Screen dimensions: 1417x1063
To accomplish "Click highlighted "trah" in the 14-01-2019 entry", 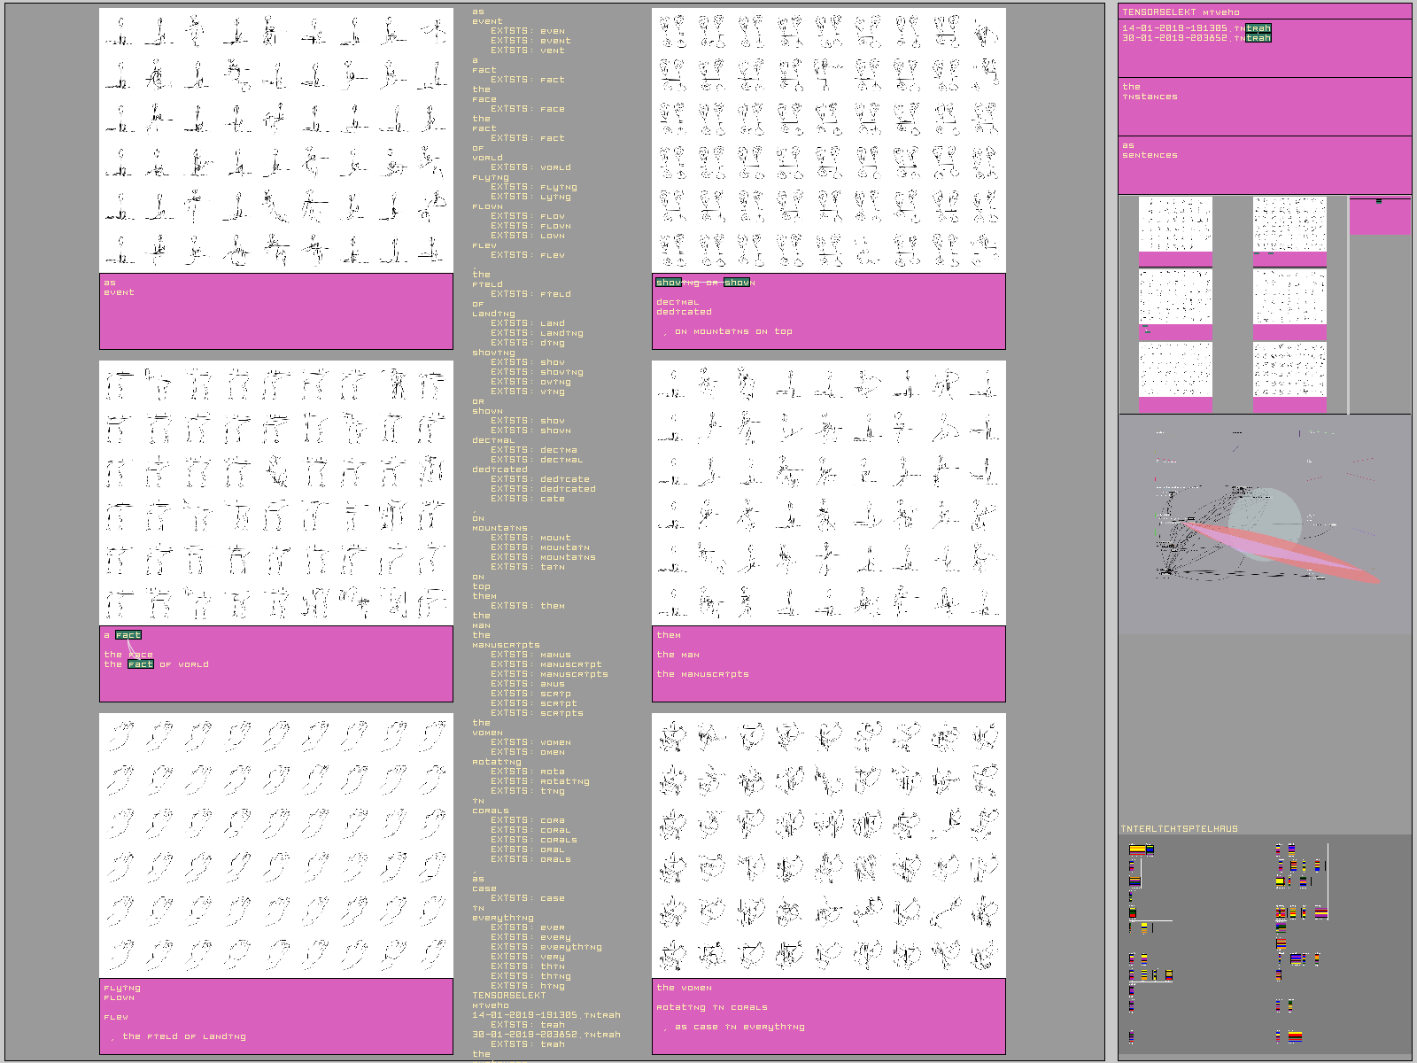I will (1258, 28).
